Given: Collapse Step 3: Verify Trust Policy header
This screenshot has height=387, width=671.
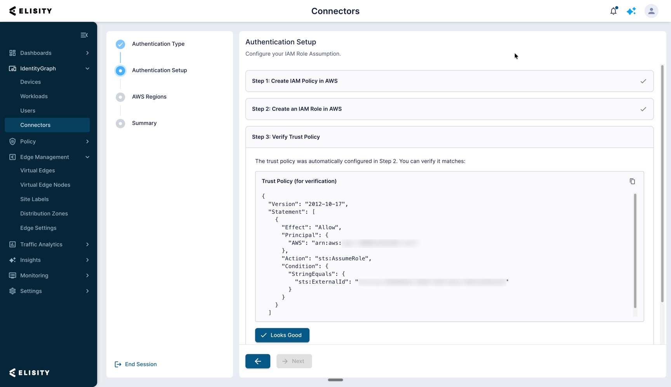Looking at the screenshot, I should [449, 137].
